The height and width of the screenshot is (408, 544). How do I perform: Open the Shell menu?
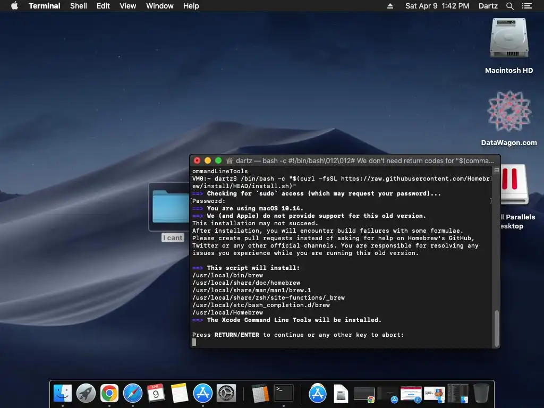pos(79,6)
